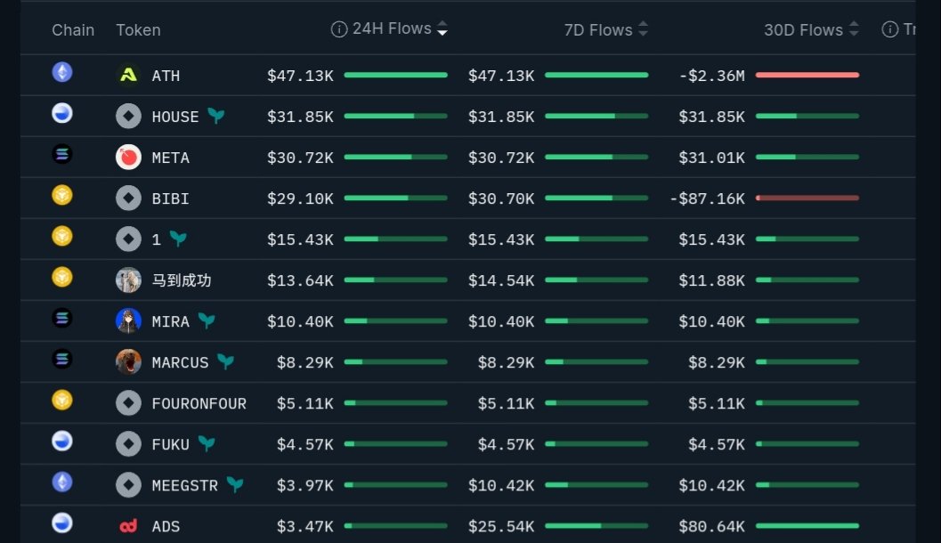This screenshot has height=543, width=941.
Task: Click the Chain column header
Action: click(x=73, y=30)
